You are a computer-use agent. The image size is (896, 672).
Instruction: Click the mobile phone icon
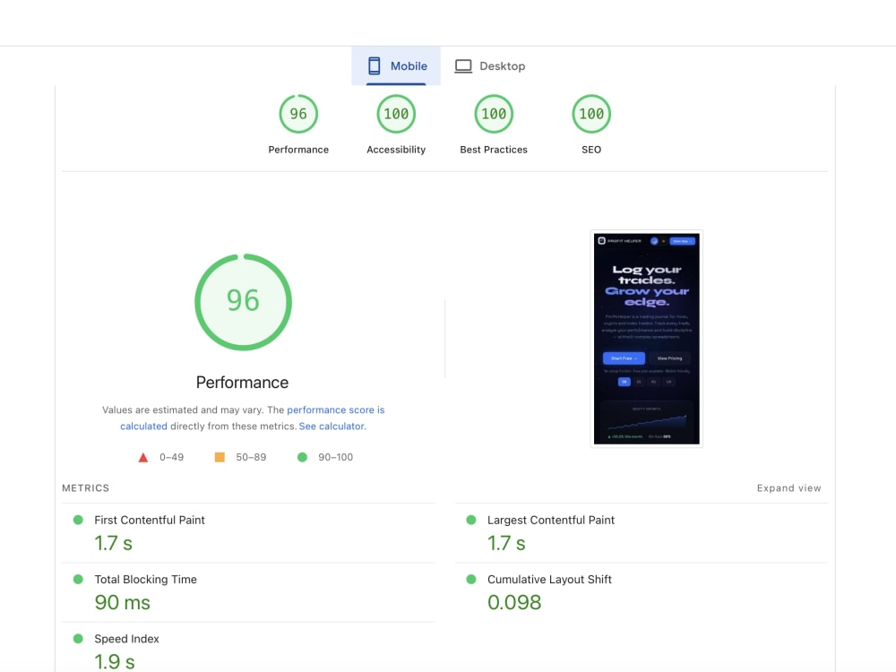click(375, 65)
